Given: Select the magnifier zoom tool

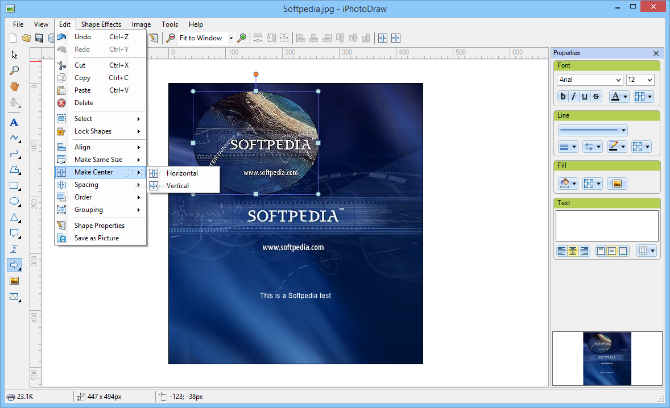Looking at the screenshot, I should pyautogui.click(x=14, y=70).
